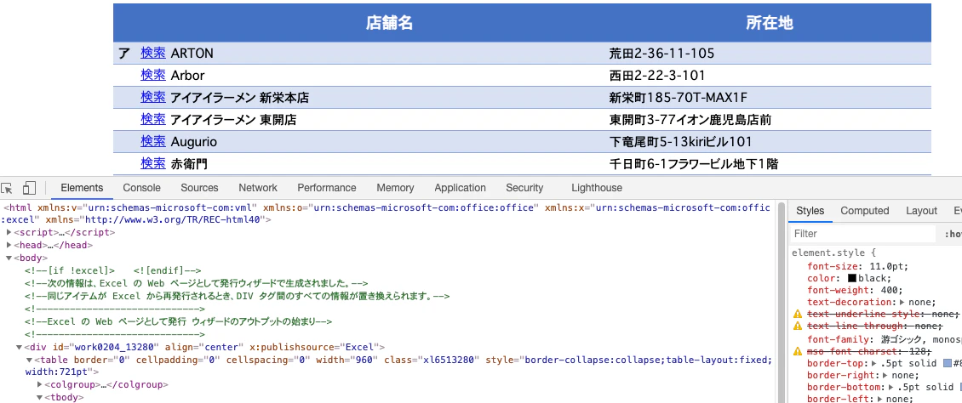This screenshot has height=403, width=962.
Task: Collapse the body element node
Action: [x=9, y=258]
